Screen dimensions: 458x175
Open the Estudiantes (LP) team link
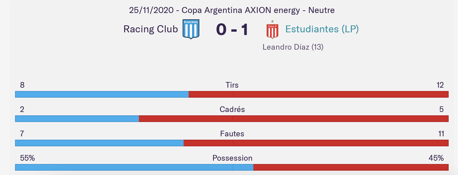[x=322, y=29]
